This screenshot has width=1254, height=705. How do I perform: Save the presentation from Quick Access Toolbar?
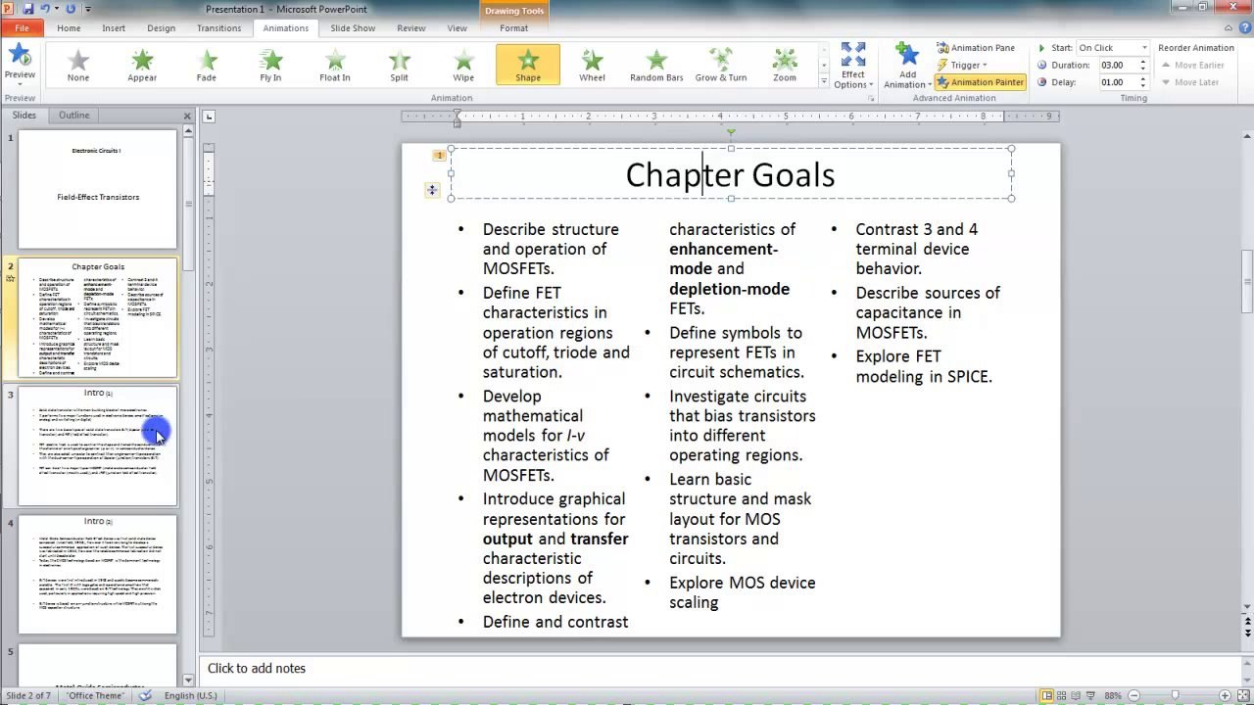coord(27,9)
